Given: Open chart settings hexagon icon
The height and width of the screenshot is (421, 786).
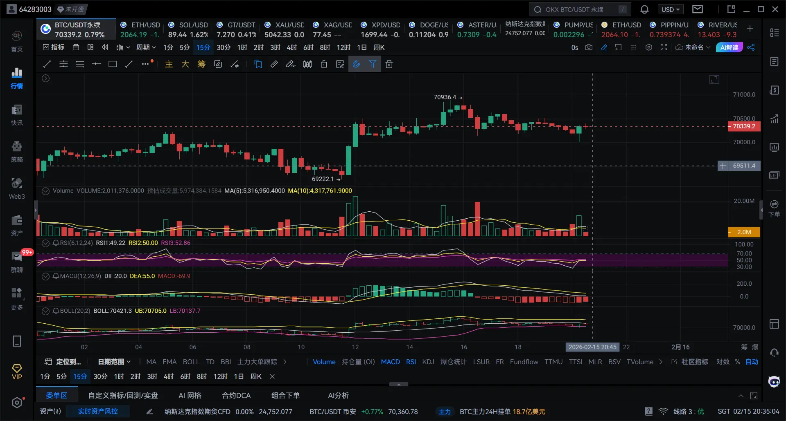Looking at the screenshot, I should (649, 47).
